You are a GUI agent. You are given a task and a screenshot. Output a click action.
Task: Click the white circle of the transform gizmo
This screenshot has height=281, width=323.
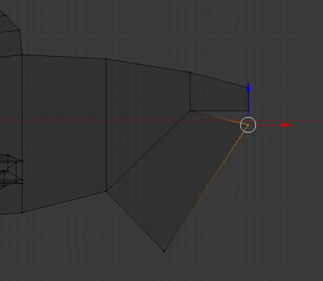point(248,125)
